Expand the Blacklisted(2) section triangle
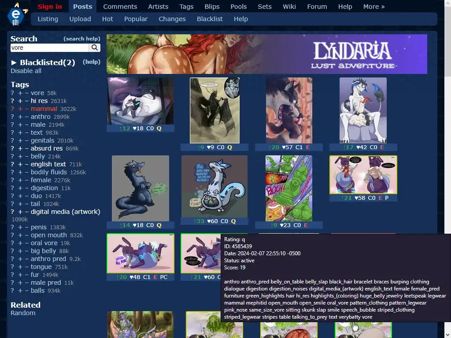This screenshot has width=451, height=338. [14, 62]
